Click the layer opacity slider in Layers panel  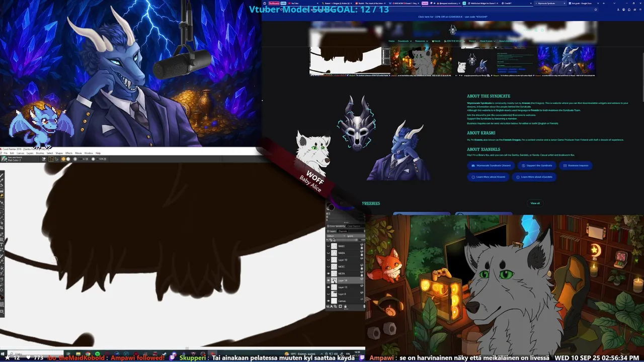pyautogui.click(x=346, y=240)
